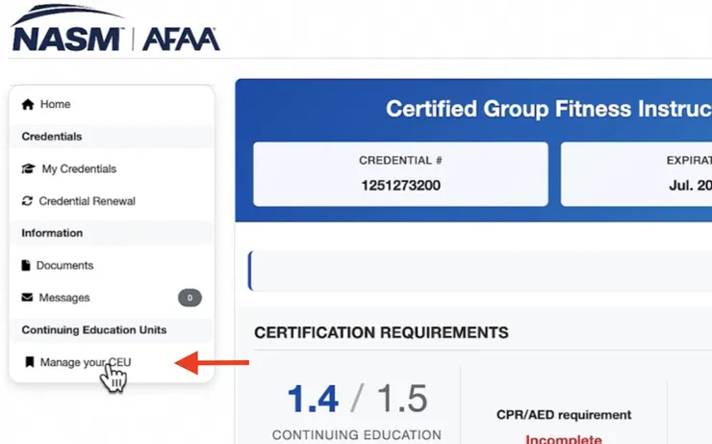Click the Documents file icon
The image size is (712, 444).
[27, 265]
